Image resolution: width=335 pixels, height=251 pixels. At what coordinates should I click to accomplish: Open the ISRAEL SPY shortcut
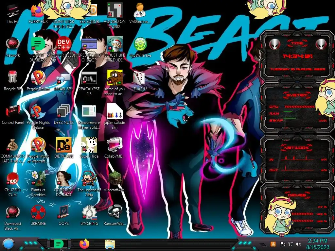coord(63,79)
